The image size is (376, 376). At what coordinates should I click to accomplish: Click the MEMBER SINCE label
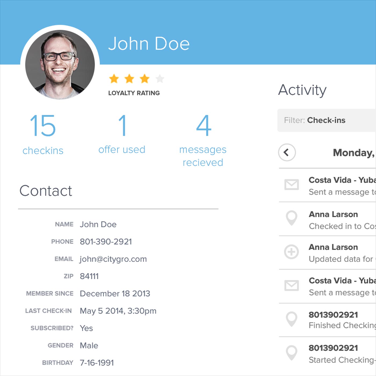[x=50, y=293]
